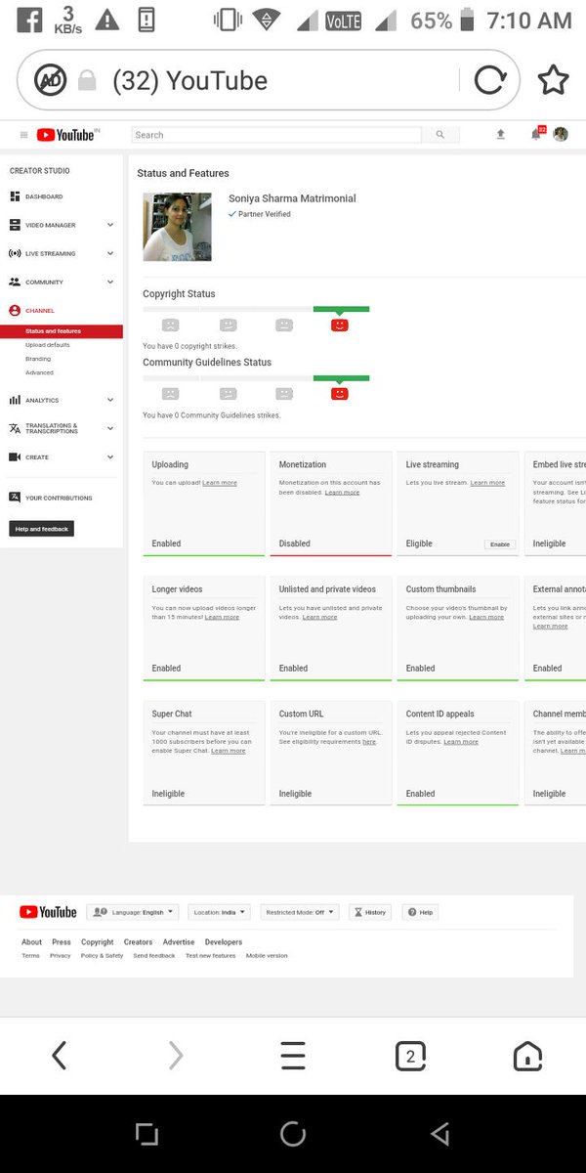Open Learn more on Content ID appeals card
Screen dimensions: 586x1173
pyautogui.click(x=461, y=742)
